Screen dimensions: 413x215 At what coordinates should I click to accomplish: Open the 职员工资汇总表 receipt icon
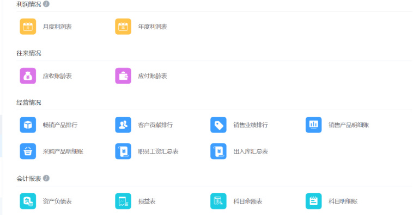pos(123,151)
